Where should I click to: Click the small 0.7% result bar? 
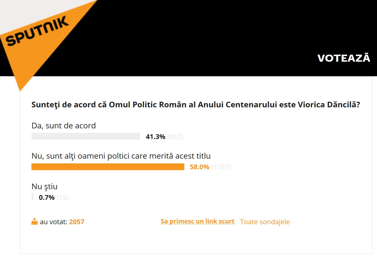33,197
